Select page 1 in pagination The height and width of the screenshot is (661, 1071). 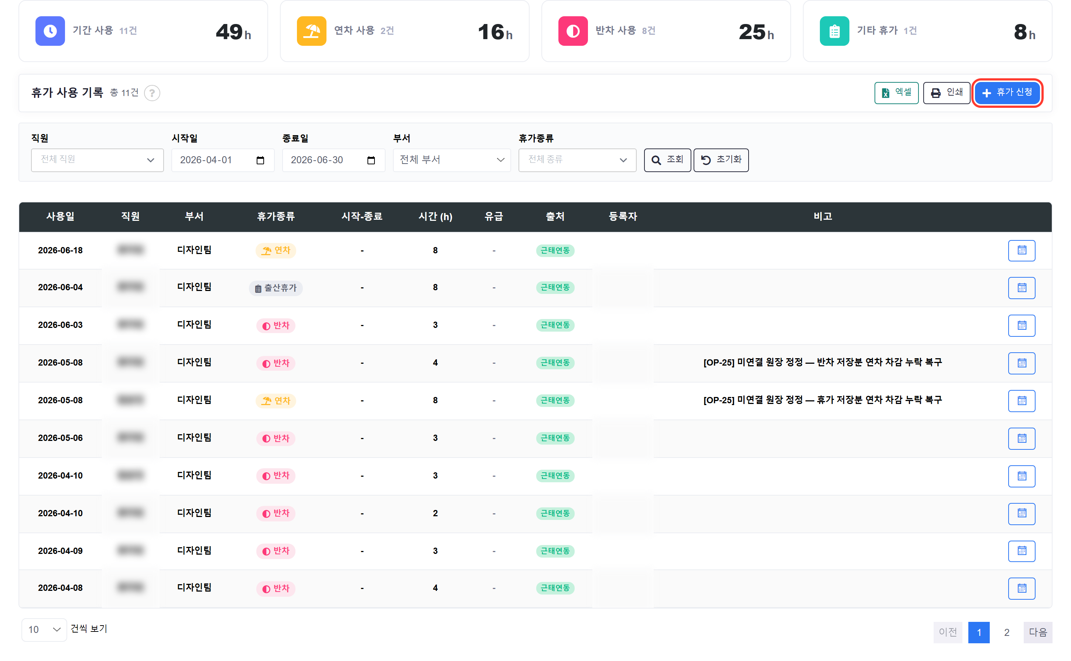(979, 632)
